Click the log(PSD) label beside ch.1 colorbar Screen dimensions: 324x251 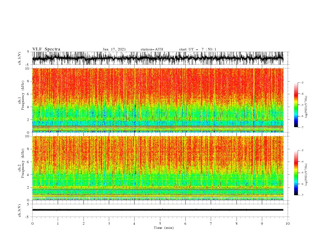click(x=306, y=107)
